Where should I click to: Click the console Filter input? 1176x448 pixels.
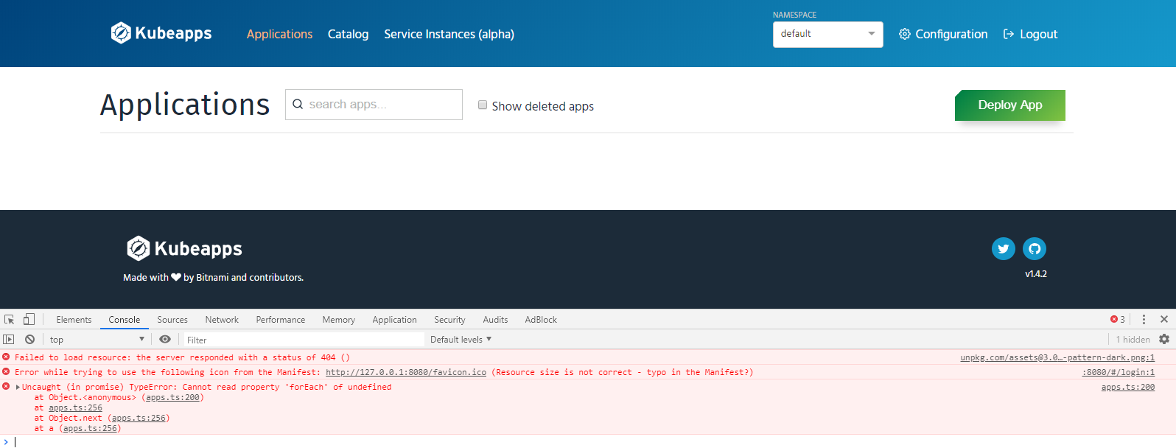303,340
